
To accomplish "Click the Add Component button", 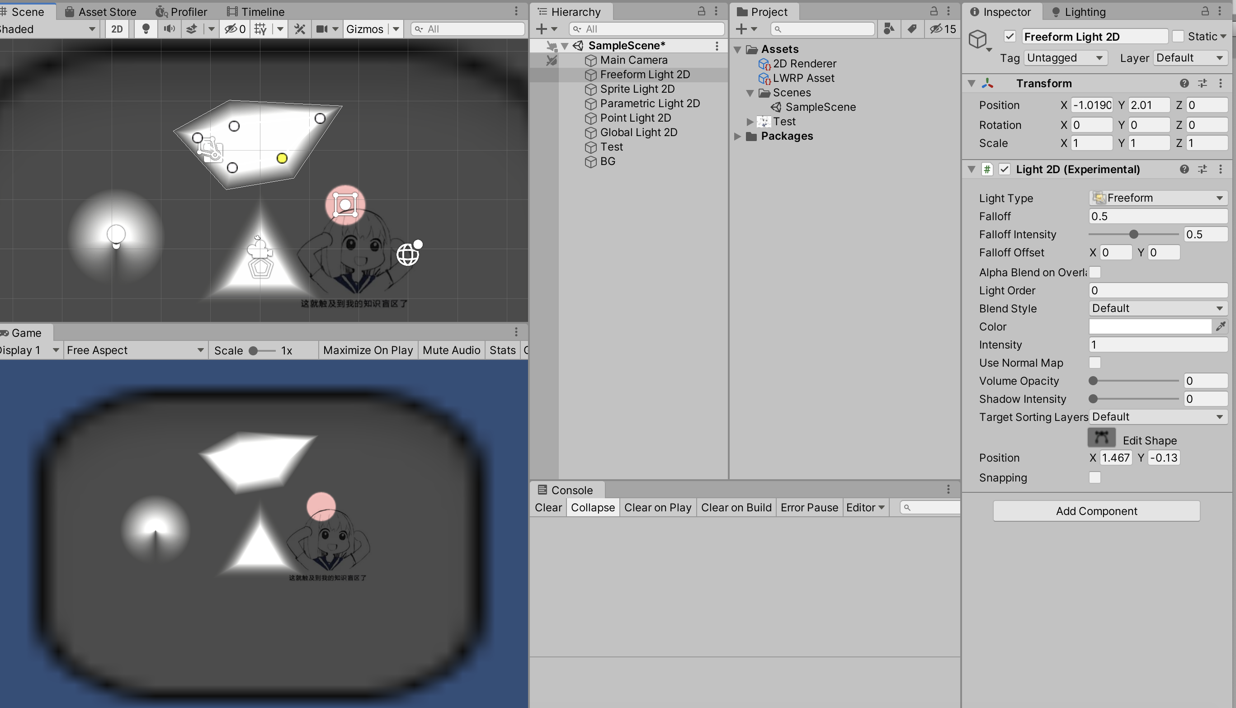I will (x=1096, y=510).
